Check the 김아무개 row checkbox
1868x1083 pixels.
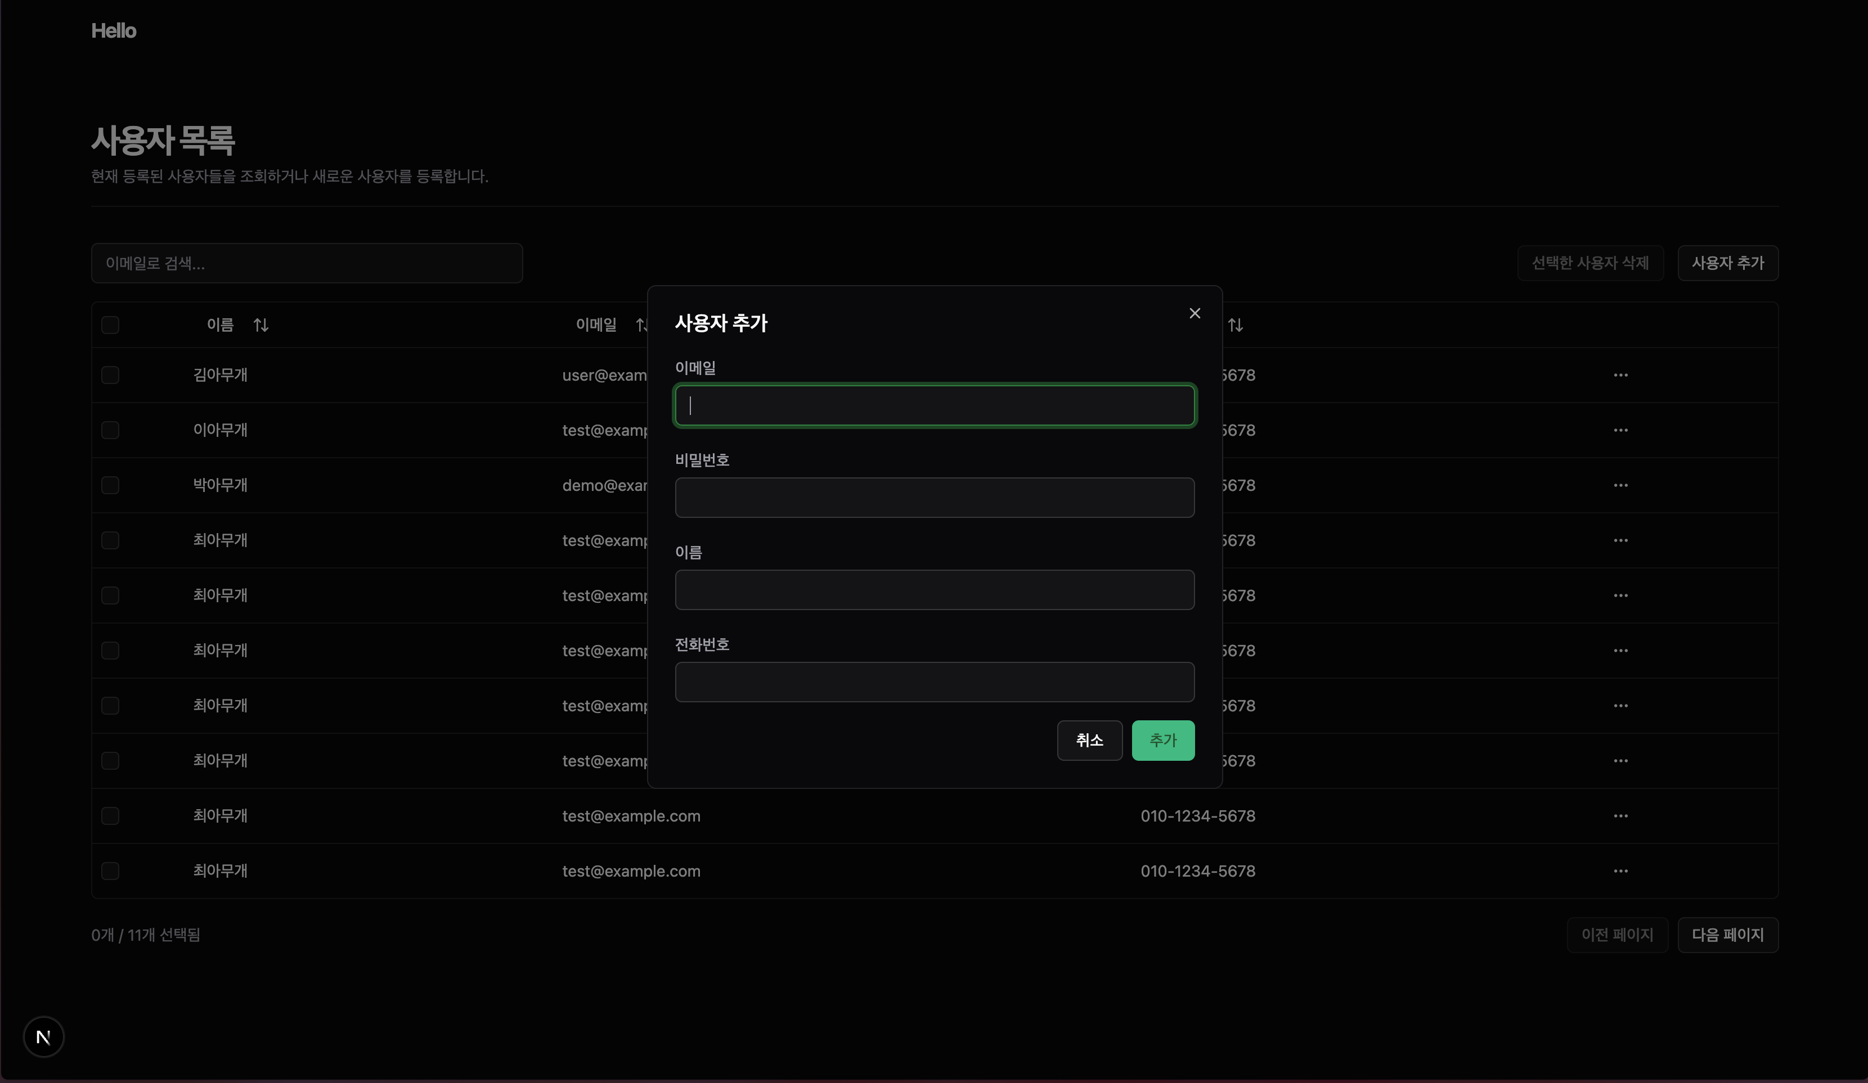pyautogui.click(x=110, y=375)
